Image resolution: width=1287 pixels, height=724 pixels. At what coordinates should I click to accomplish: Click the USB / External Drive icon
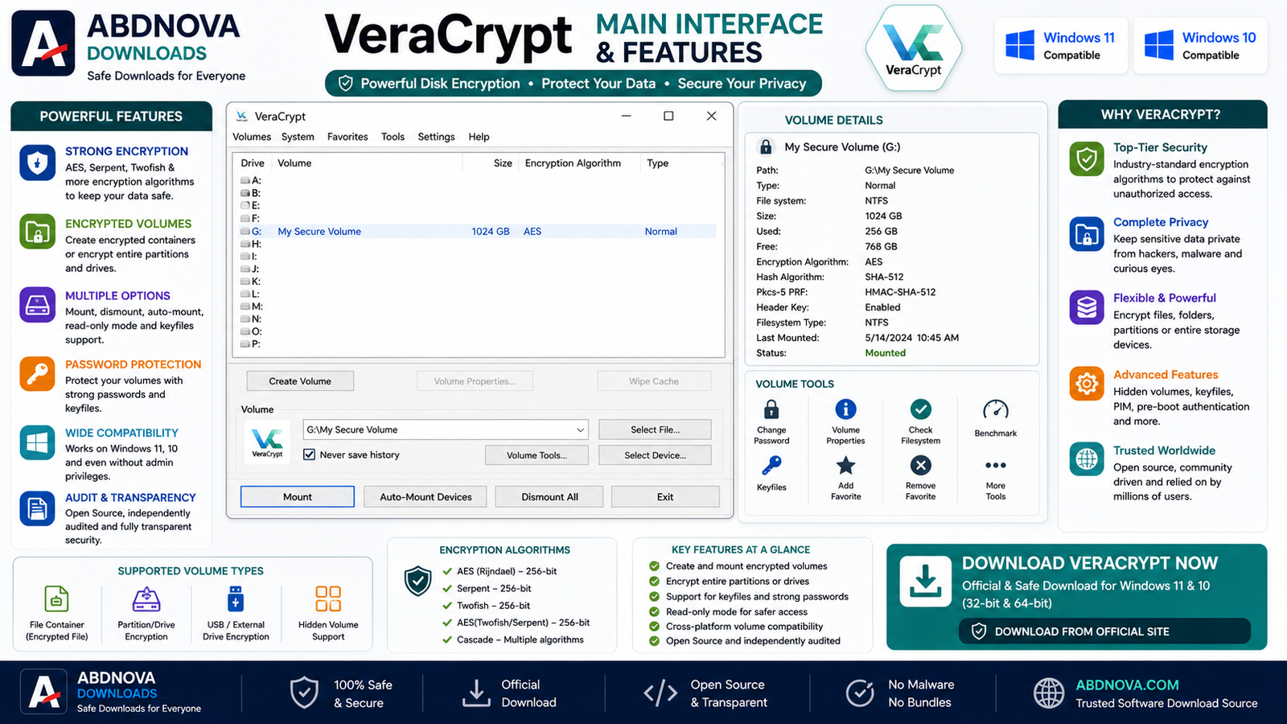(x=236, y=599)
